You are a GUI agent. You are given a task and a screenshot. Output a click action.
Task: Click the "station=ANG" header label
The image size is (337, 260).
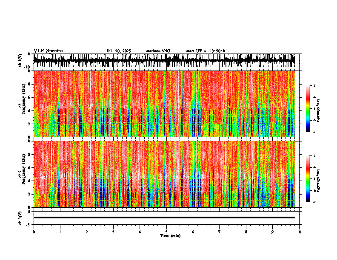tap(158, 51)
